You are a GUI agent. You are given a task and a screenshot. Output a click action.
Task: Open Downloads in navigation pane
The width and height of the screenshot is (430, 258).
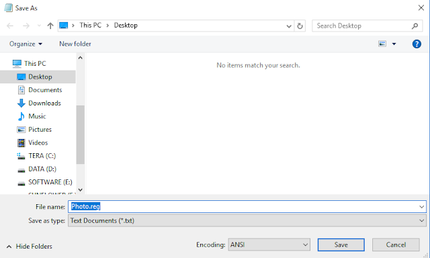pos(45,103)
